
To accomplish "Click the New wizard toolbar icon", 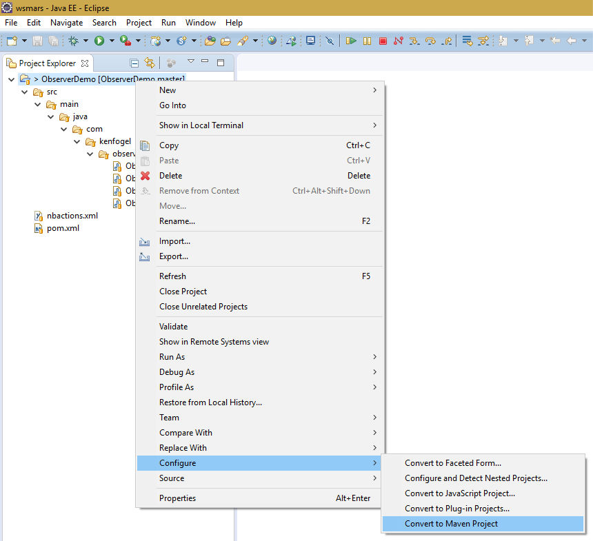I will point(12,41).
